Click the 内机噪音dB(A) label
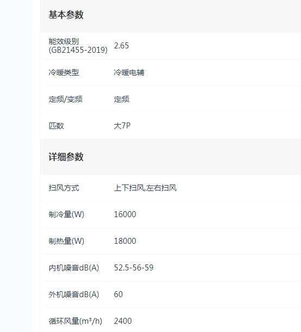 [x=74, y=268]
